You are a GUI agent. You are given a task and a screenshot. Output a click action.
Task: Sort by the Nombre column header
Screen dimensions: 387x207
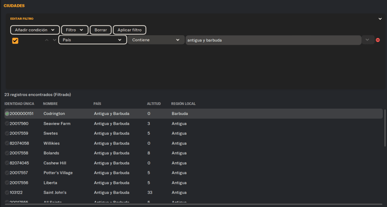(50, 104)
